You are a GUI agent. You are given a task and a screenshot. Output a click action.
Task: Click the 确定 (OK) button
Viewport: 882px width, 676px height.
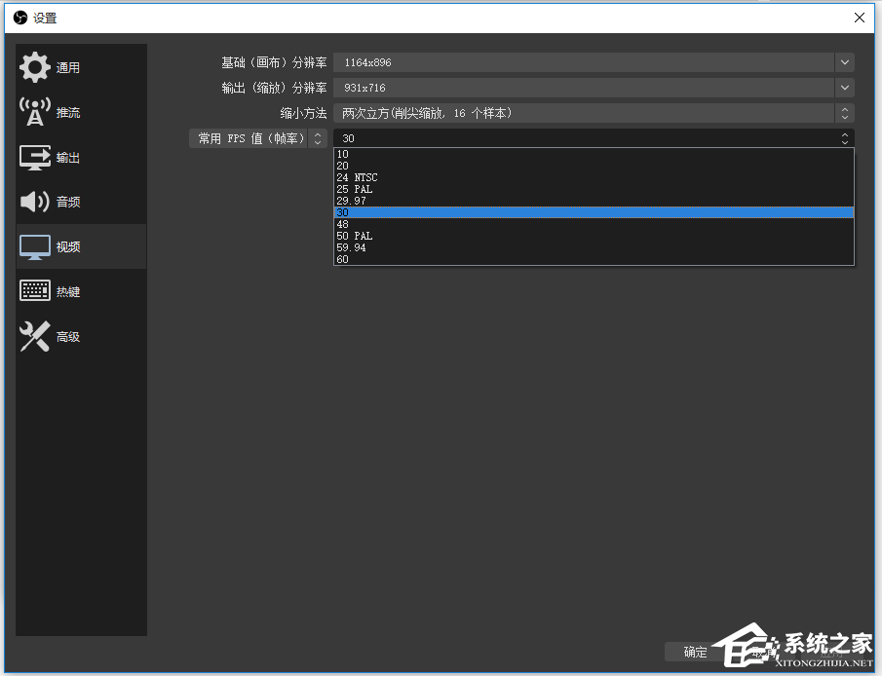coord(695,652)
